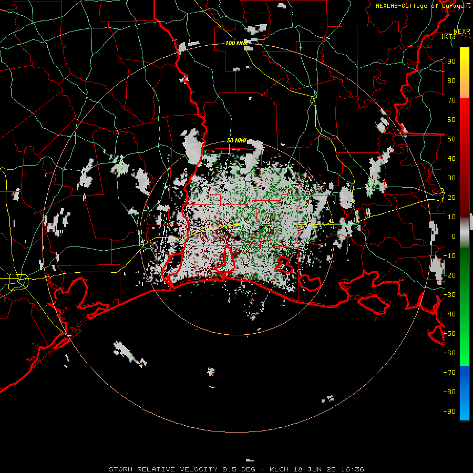473x473 pixels.
Task: Click the 50 NMI range ring label
Action: click(237, 140)
